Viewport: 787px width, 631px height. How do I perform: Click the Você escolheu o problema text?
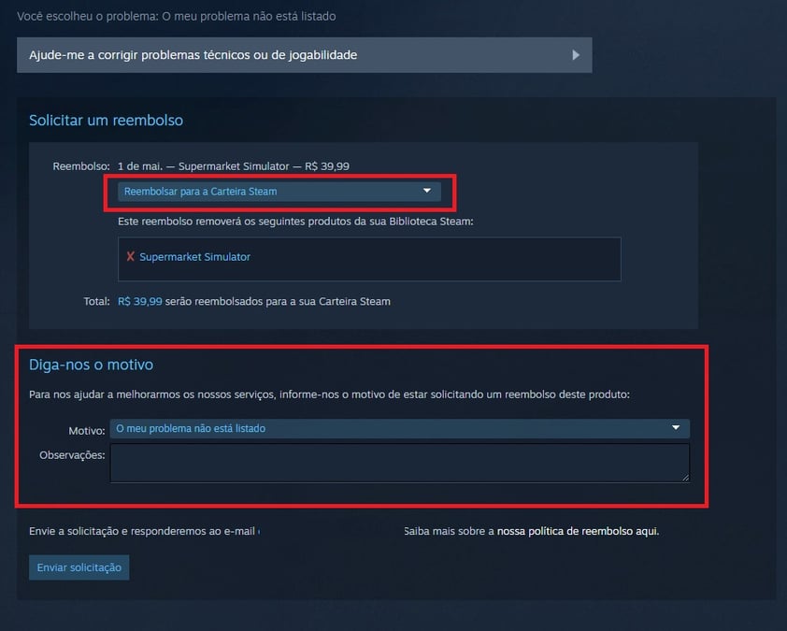pos(176,16)
